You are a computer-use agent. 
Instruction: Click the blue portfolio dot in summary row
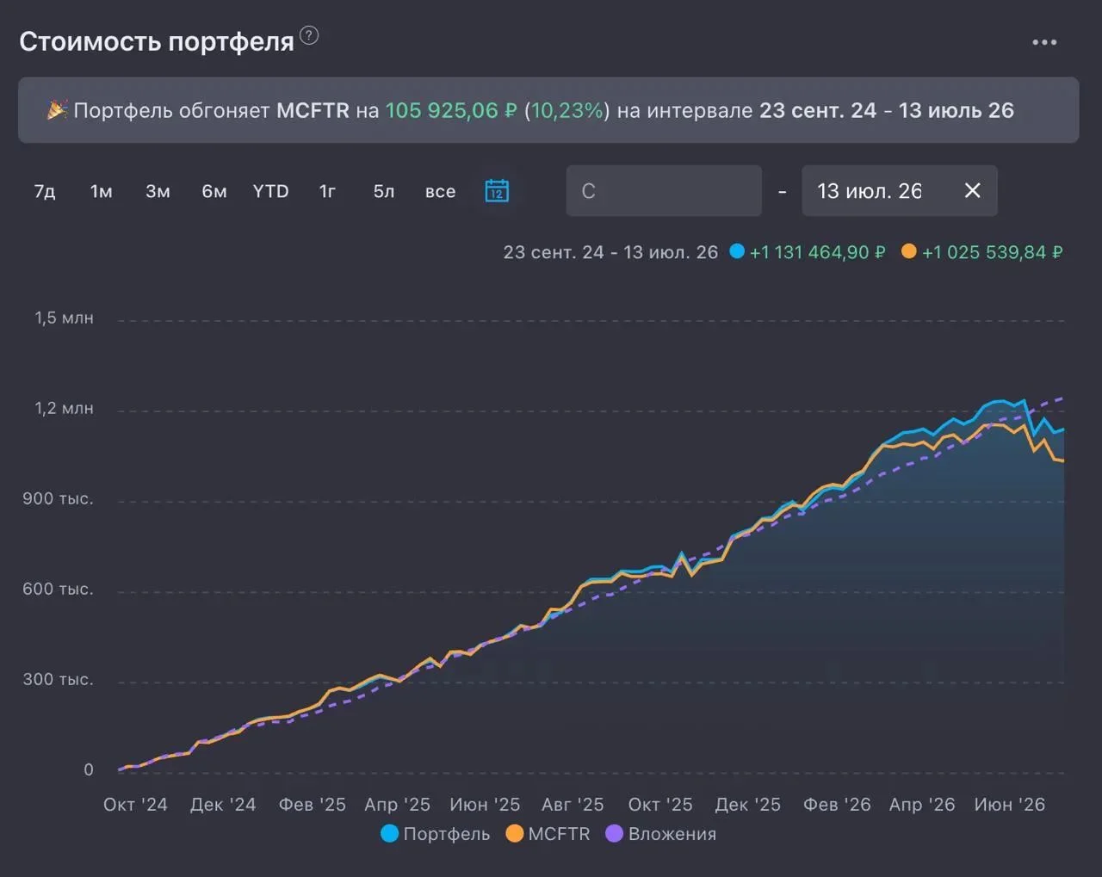[x=737, y=251]
